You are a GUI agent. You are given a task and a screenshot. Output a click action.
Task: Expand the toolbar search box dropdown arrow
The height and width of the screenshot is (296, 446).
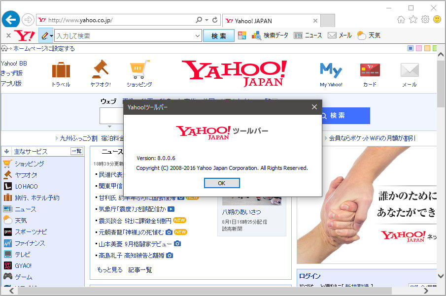[x=198, y=36]
